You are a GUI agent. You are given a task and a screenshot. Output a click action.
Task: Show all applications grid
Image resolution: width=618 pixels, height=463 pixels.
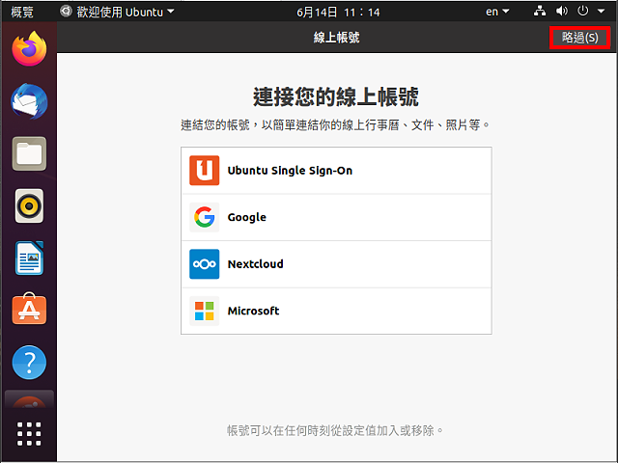tap(29, 433)
